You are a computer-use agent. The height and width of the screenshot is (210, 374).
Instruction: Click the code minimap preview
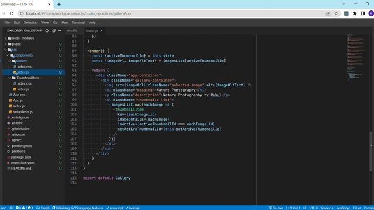tap(356, 58)
